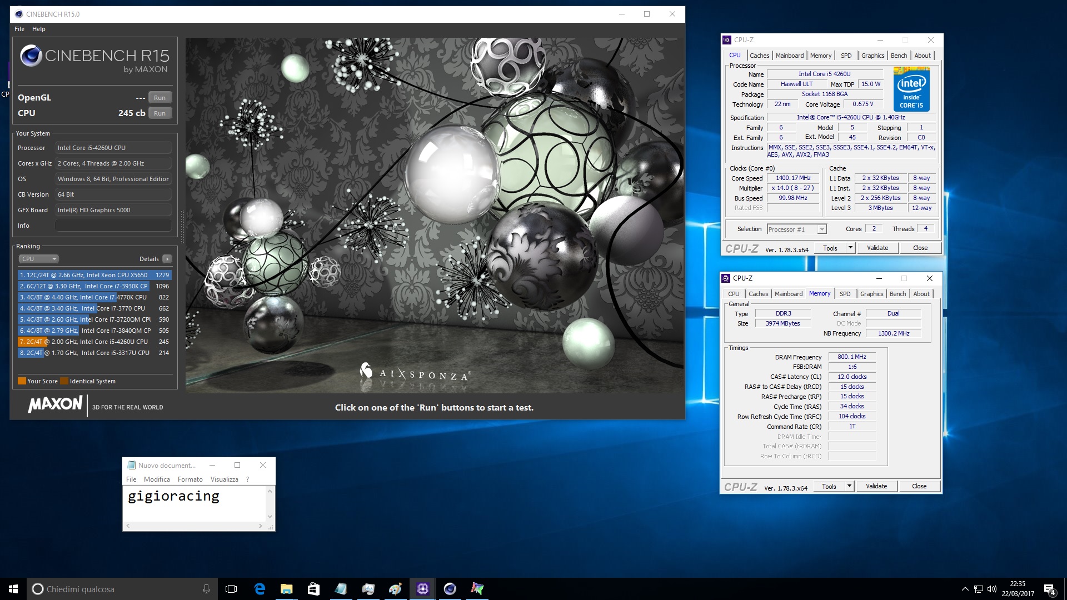Open Processor #1 selection dropdown
This screenshot has height=600, width=1067.
(x=797, y=229)
